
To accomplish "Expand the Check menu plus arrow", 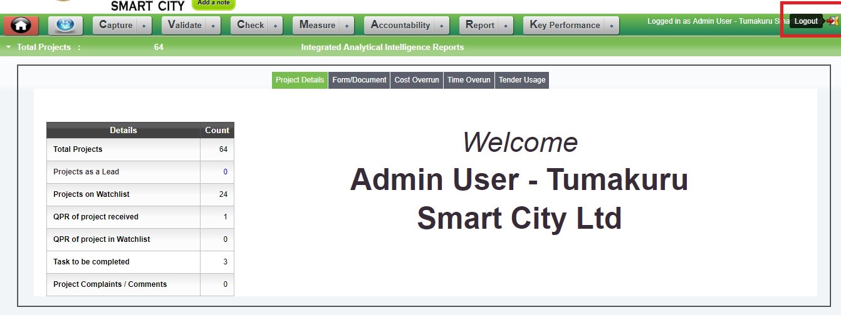I will point(276,26).
